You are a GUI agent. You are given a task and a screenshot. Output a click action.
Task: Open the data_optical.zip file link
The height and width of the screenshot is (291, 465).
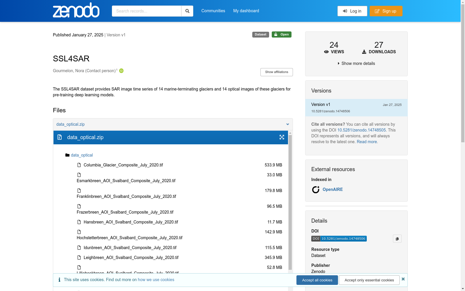(70, 124)
